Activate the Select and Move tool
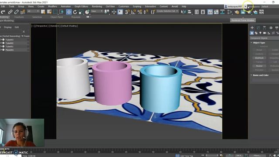Screen dimensions: 279x157 (x=69, y=12)
